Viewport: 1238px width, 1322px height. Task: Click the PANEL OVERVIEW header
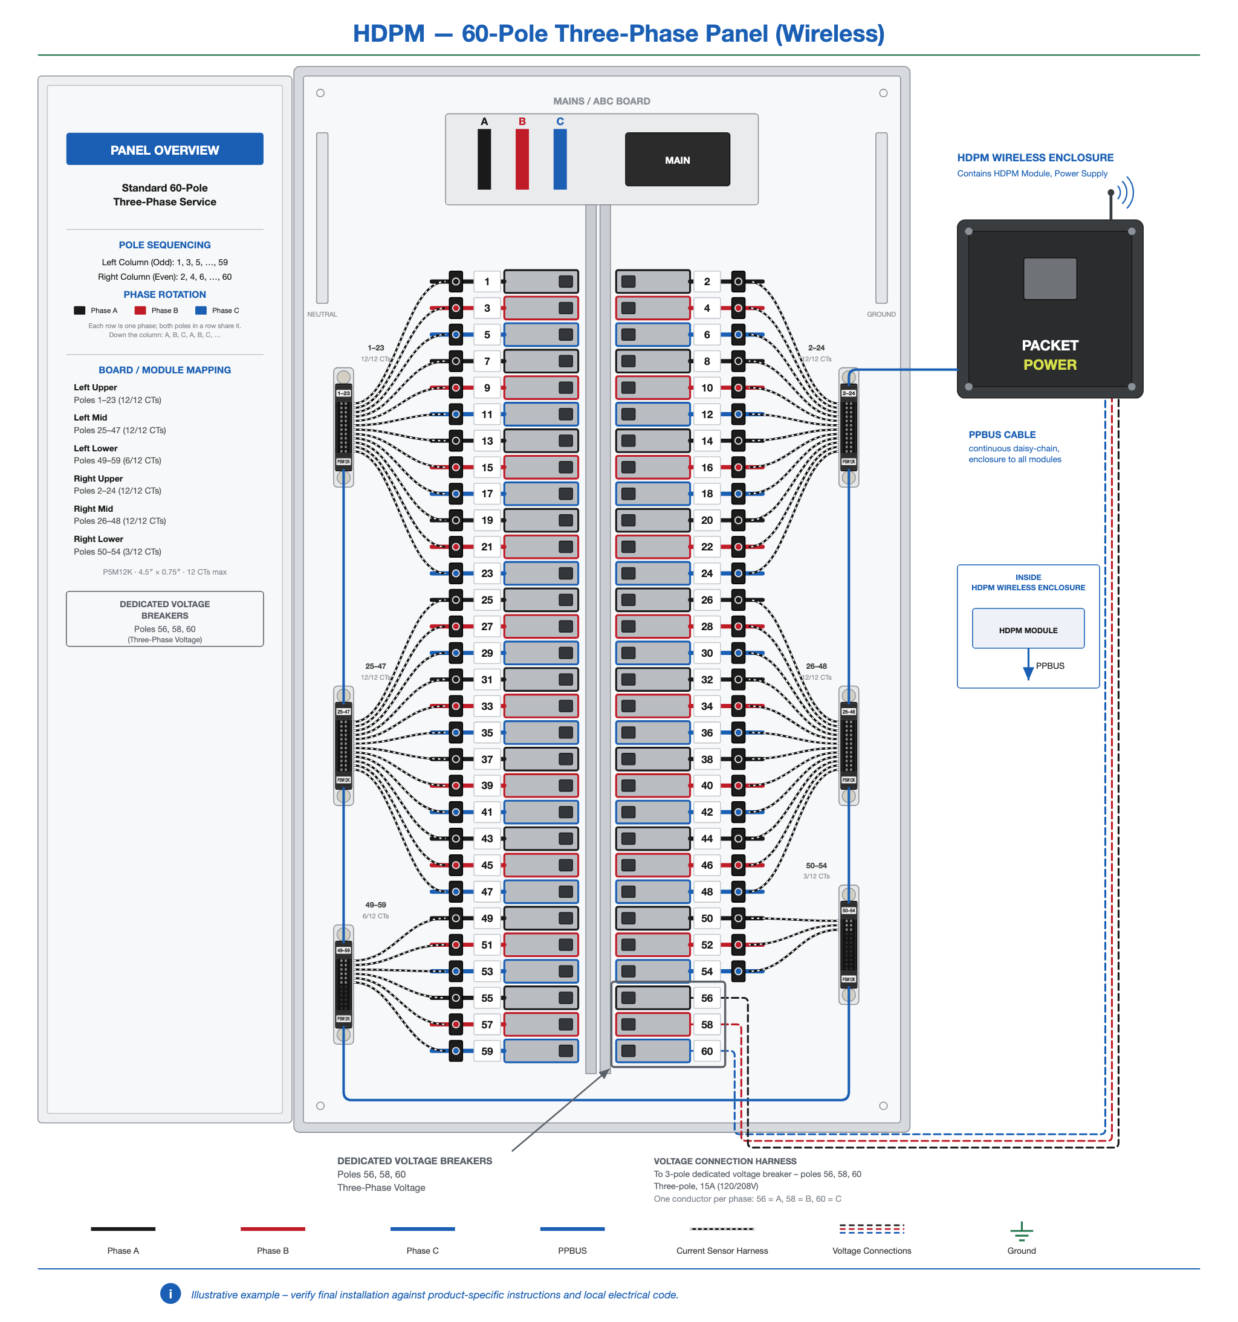point(165,150)
